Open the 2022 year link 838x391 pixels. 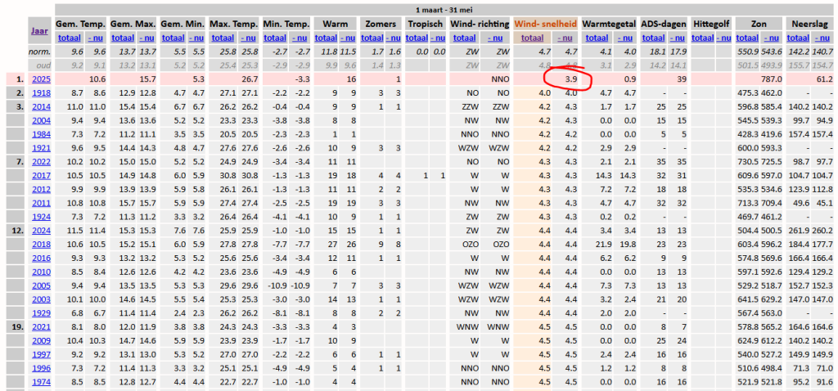40,162
